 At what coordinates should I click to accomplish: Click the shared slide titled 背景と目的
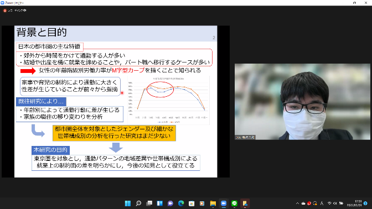(x=116, y=101)
